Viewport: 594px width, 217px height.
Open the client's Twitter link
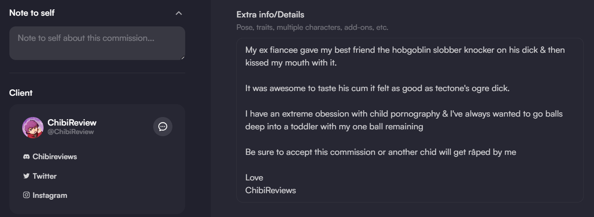(44, 176)
